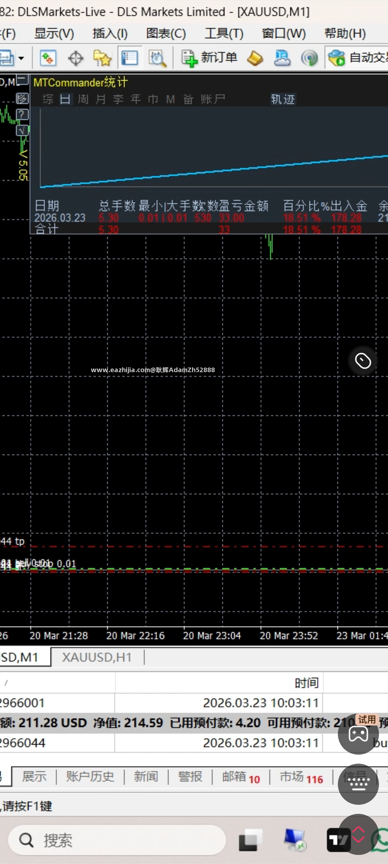Open Market Watch with the arrows icon

pos(48,58)
